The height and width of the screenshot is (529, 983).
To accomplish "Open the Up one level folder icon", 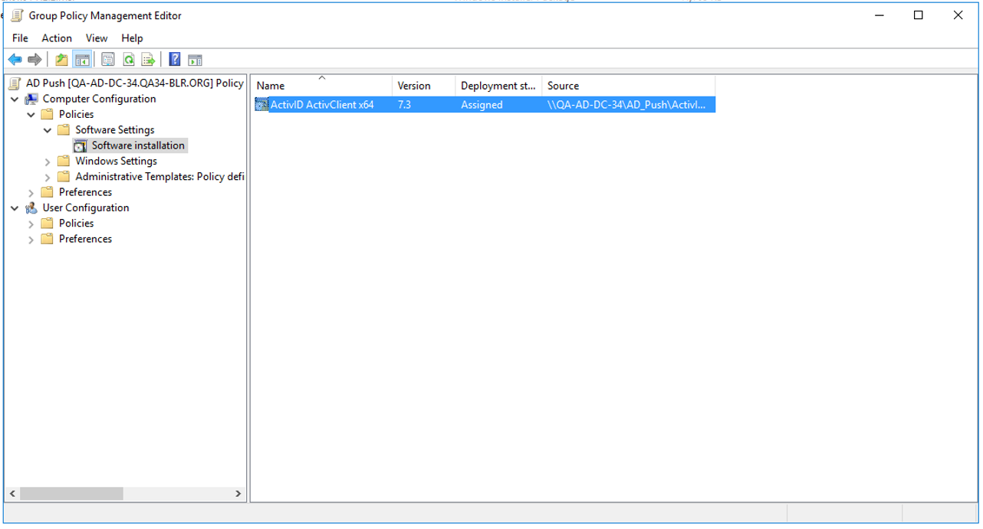I will coord(61,59).
